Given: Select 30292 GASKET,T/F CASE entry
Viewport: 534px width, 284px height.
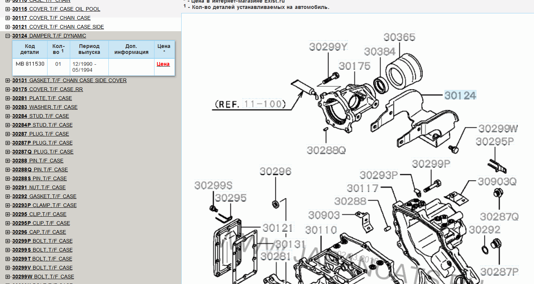Looking at the screenshot, I should (44, 196).
